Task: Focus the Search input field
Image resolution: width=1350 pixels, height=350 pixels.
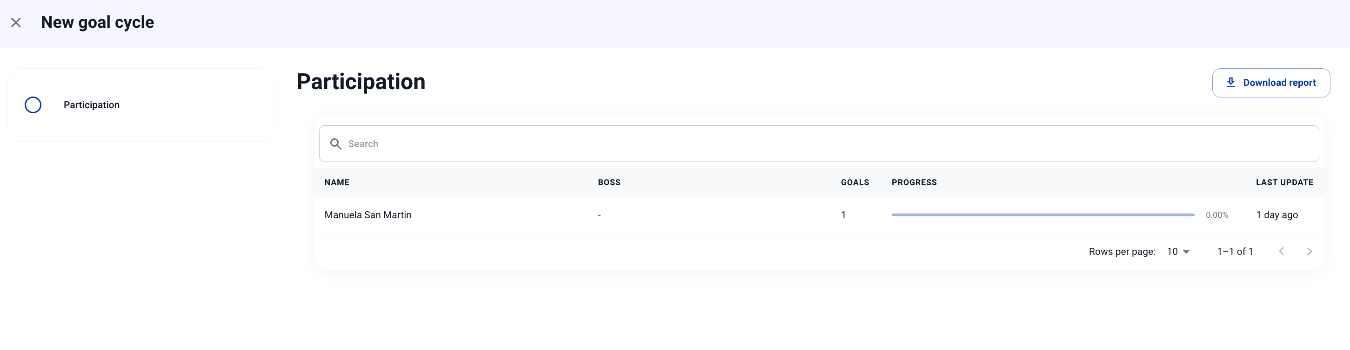Action: tap(819, 144)
